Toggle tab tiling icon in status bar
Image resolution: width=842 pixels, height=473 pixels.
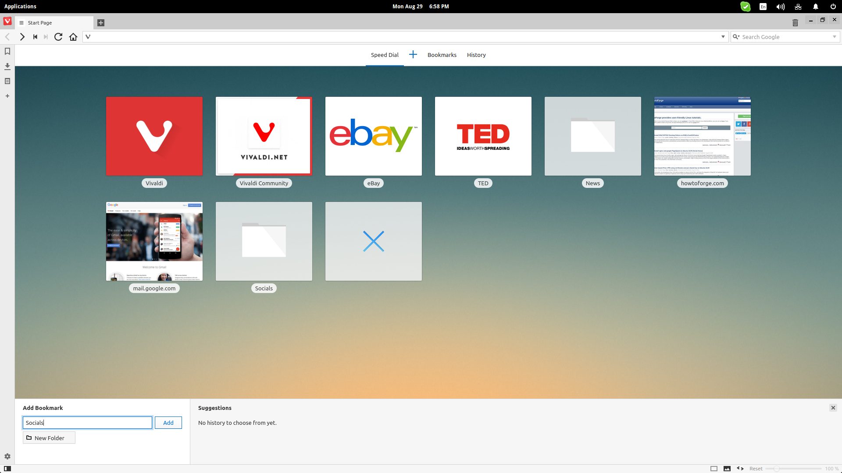pyautogui.click(x=714, y=469)
